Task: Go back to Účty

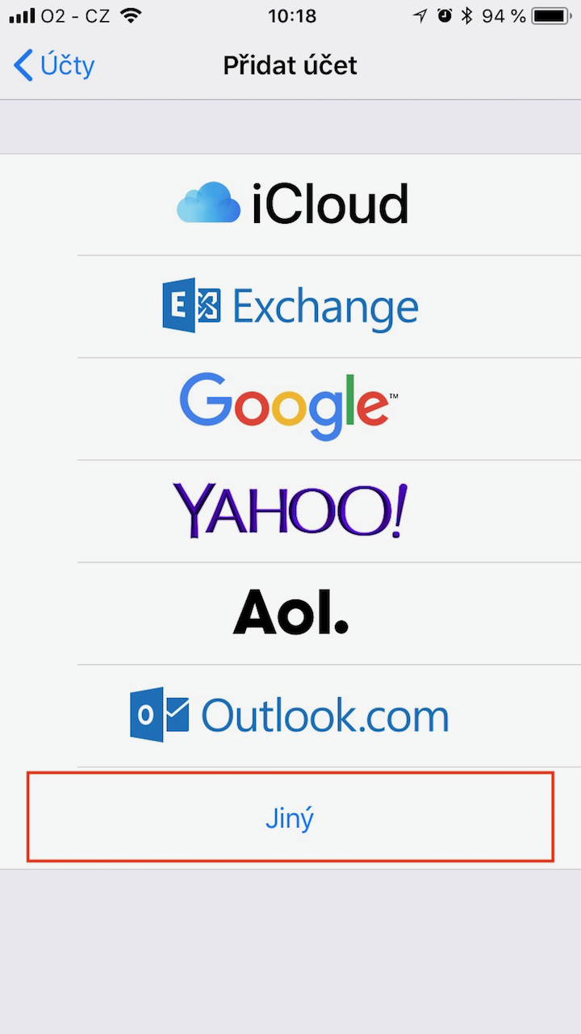Action: tap(54, 65)
